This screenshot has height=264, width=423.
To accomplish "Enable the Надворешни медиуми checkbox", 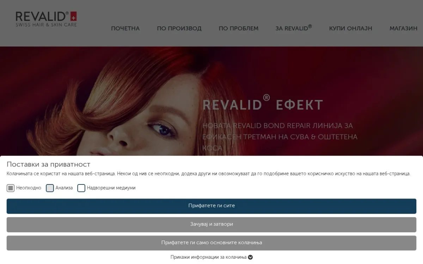I will pyautogui.click(x=81, y=188).
